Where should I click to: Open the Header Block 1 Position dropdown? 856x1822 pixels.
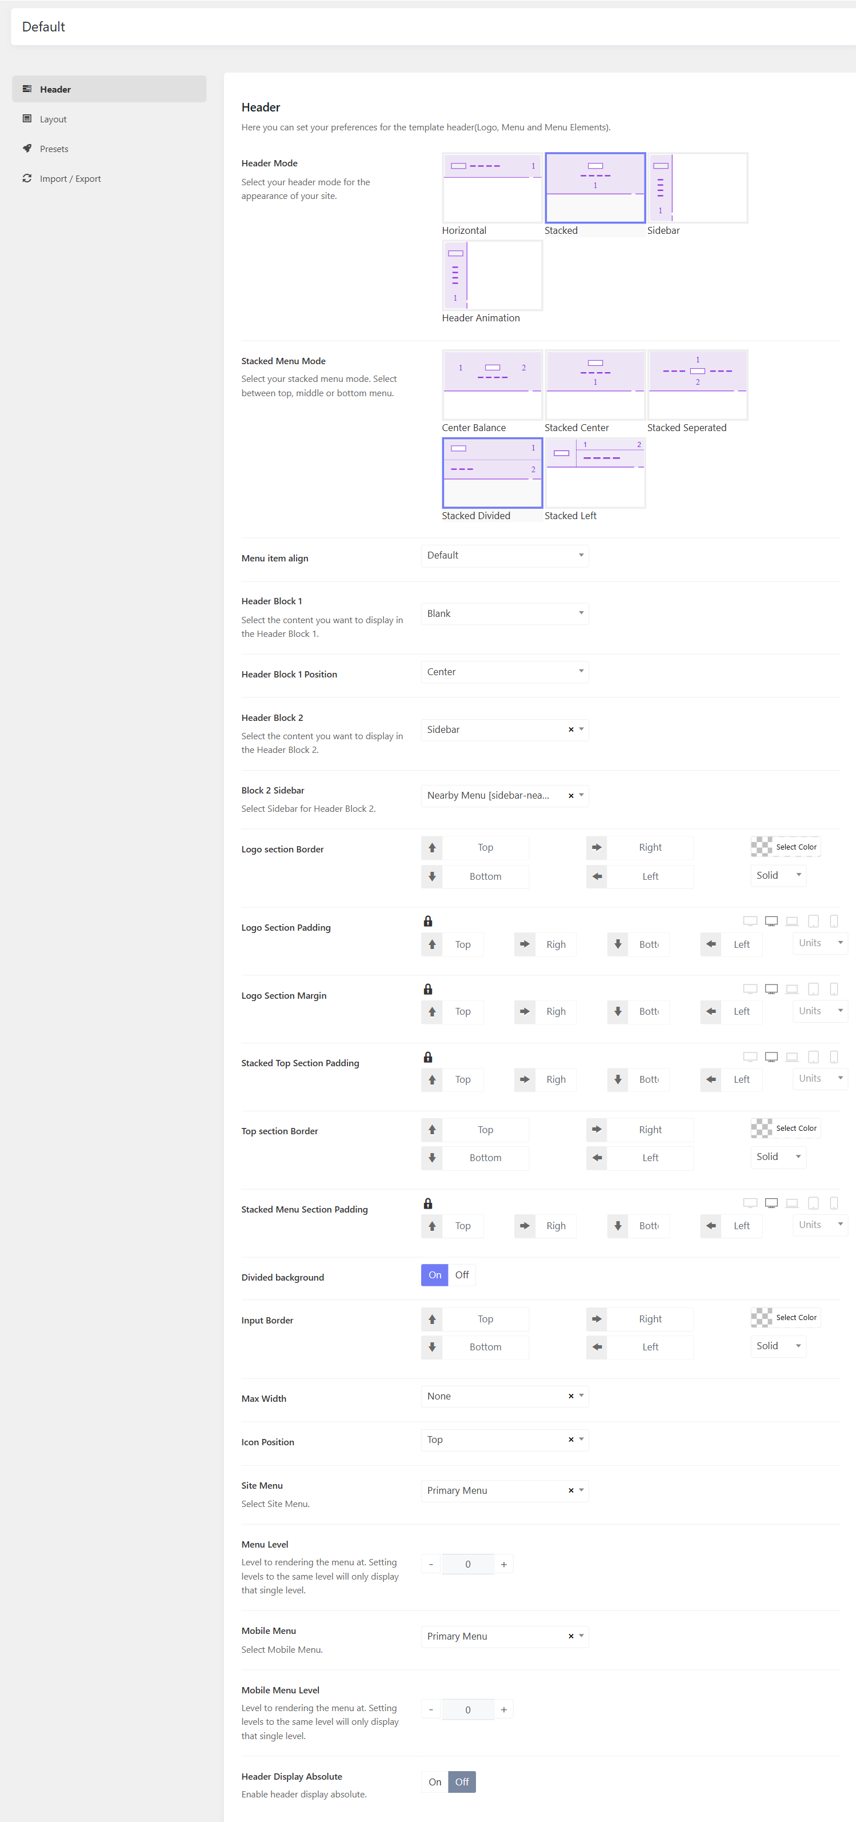coord(504,672)
